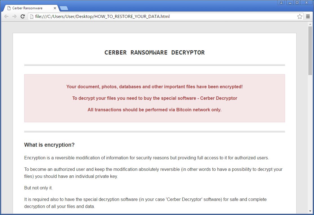Bookmark this page with the star icon
314x215 pixels.
click(300, 17)
